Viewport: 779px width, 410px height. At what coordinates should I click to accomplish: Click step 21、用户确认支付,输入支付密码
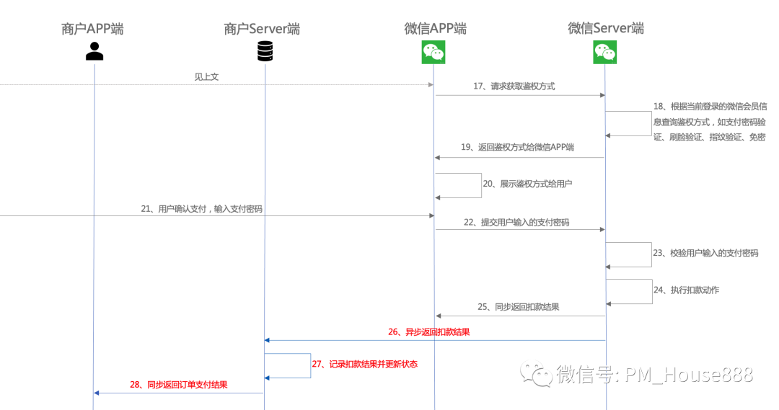[201, 209]
